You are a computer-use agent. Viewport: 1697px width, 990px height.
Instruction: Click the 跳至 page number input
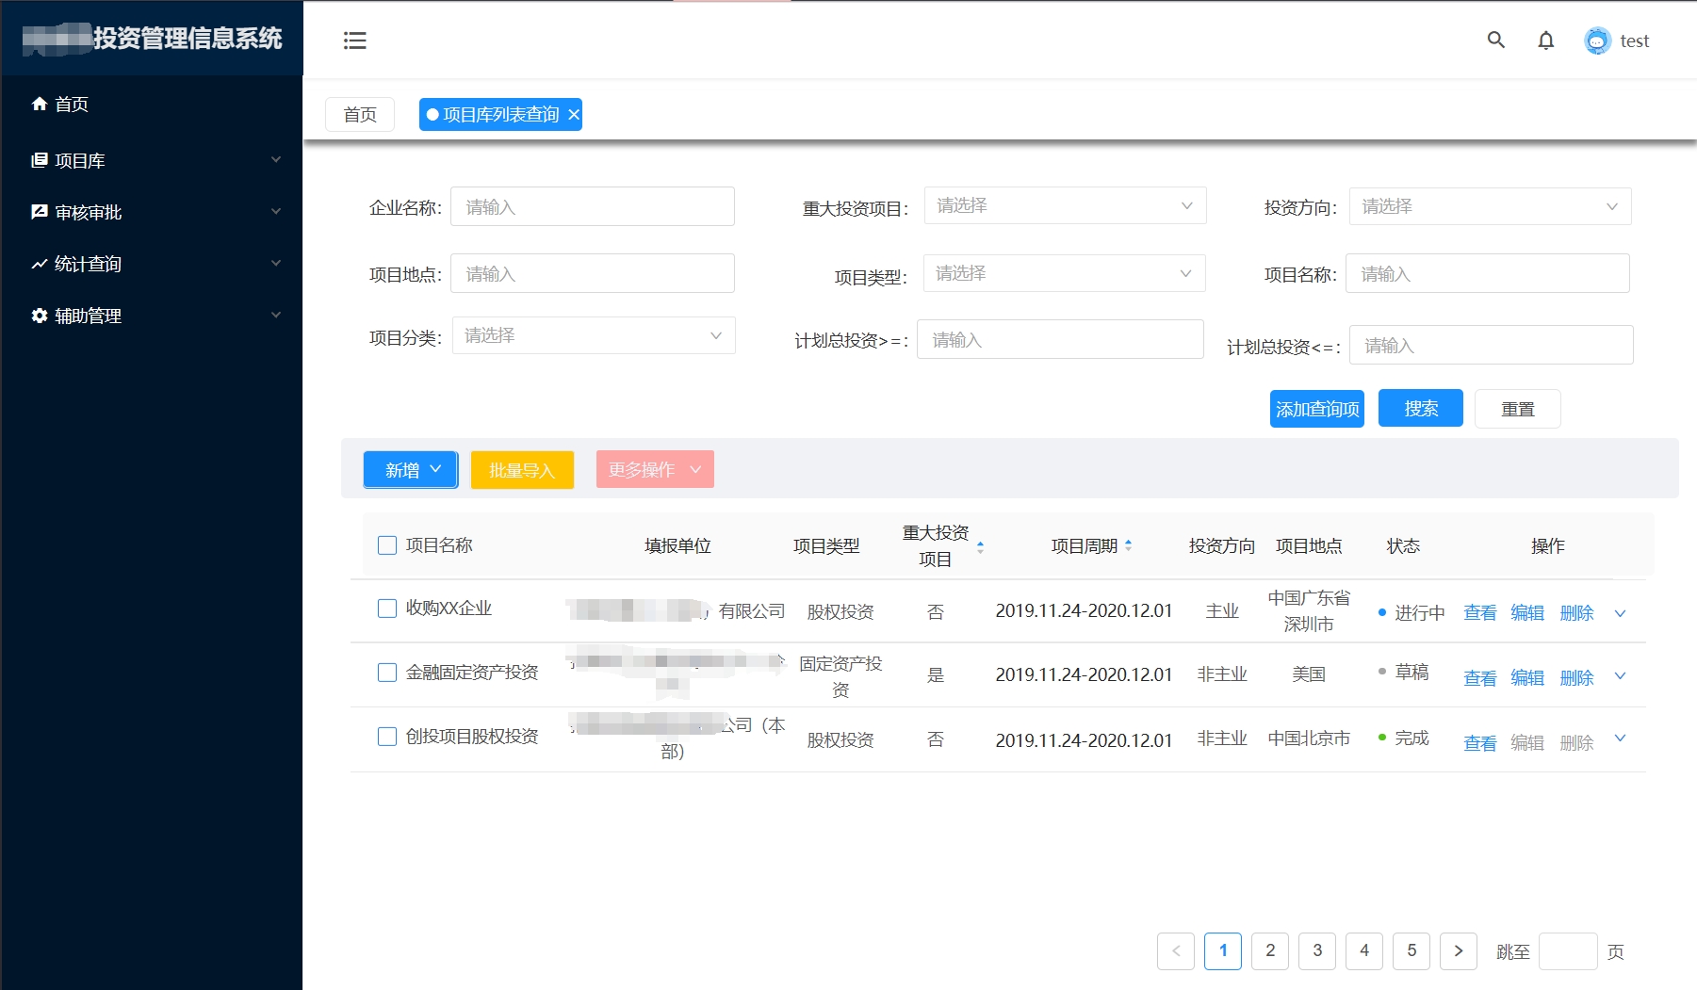click(1568, 951)
